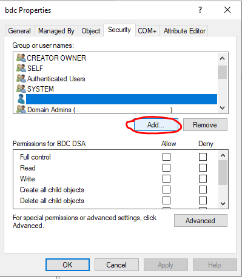Click the user list's up arrow
Image resolution: width=242 pixels, height=279 pixels.
[223, 59]
